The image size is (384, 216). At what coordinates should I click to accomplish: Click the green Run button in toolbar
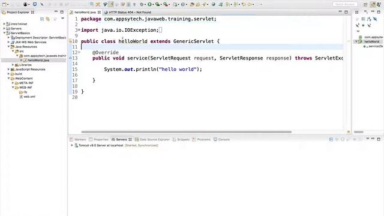point(149,4)
